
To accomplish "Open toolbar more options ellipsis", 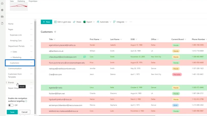I will pos(131,22).
